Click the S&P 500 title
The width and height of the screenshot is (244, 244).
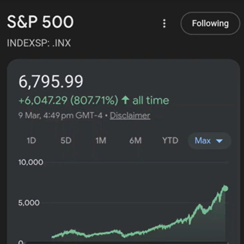point(40,22)
